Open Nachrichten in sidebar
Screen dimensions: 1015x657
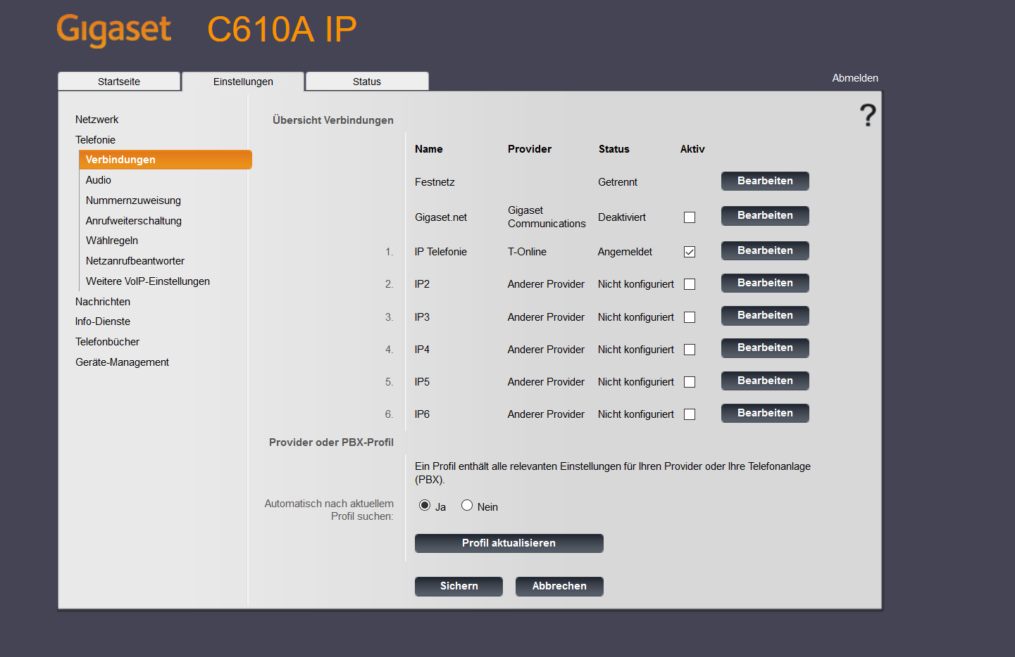pyautogui.click(x=103, y=302)
